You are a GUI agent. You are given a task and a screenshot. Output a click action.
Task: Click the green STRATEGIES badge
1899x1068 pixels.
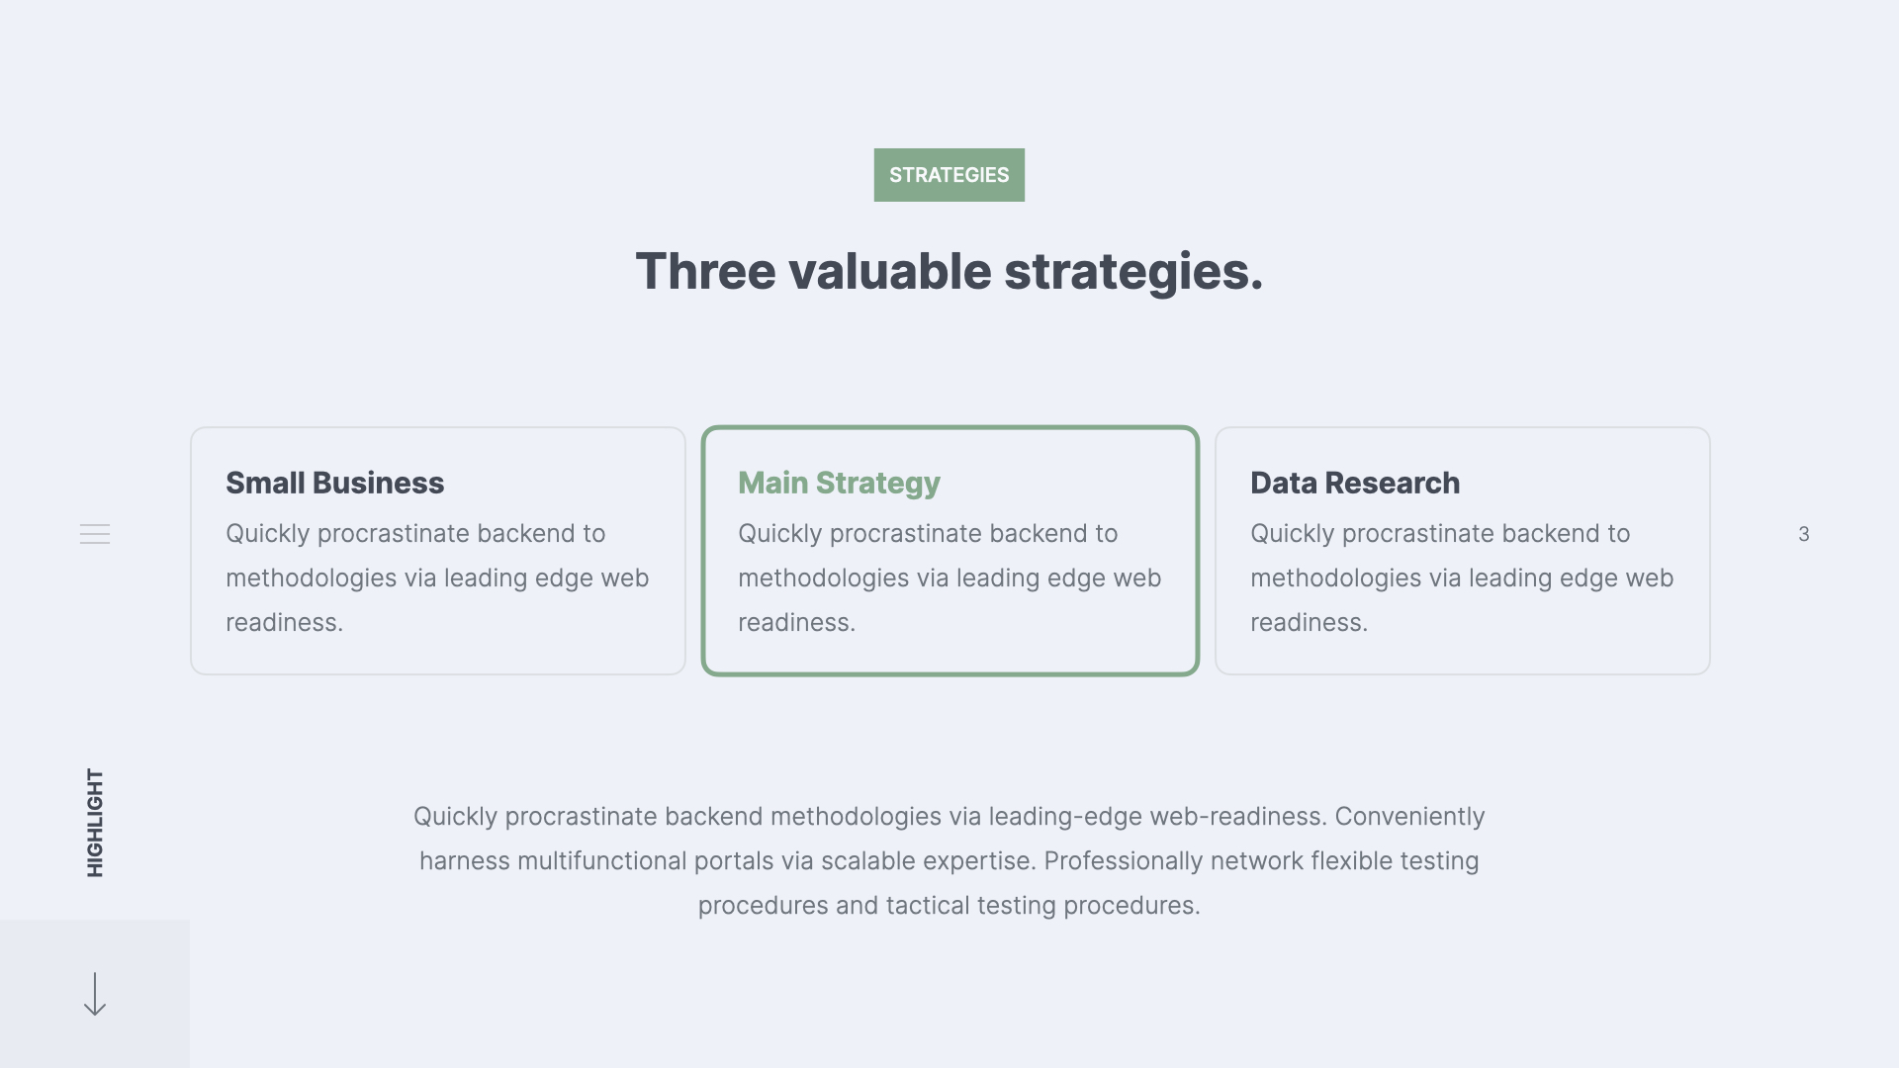pyautogui.click(x=949, y=175)
